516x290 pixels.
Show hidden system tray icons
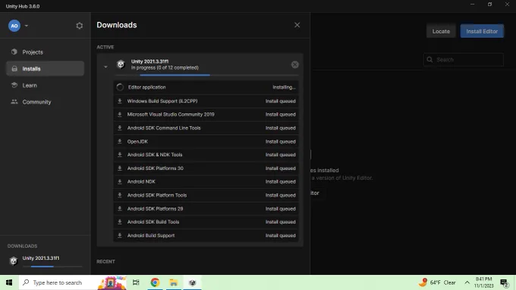click(467, 282)
